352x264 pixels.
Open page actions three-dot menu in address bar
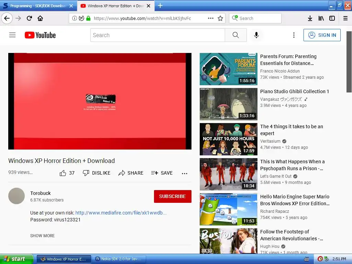point(211,18)
